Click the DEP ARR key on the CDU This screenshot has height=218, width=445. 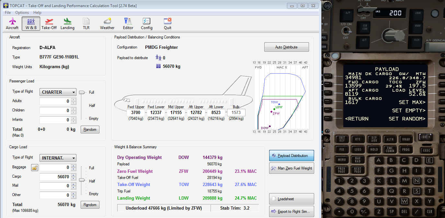(374, 139)
